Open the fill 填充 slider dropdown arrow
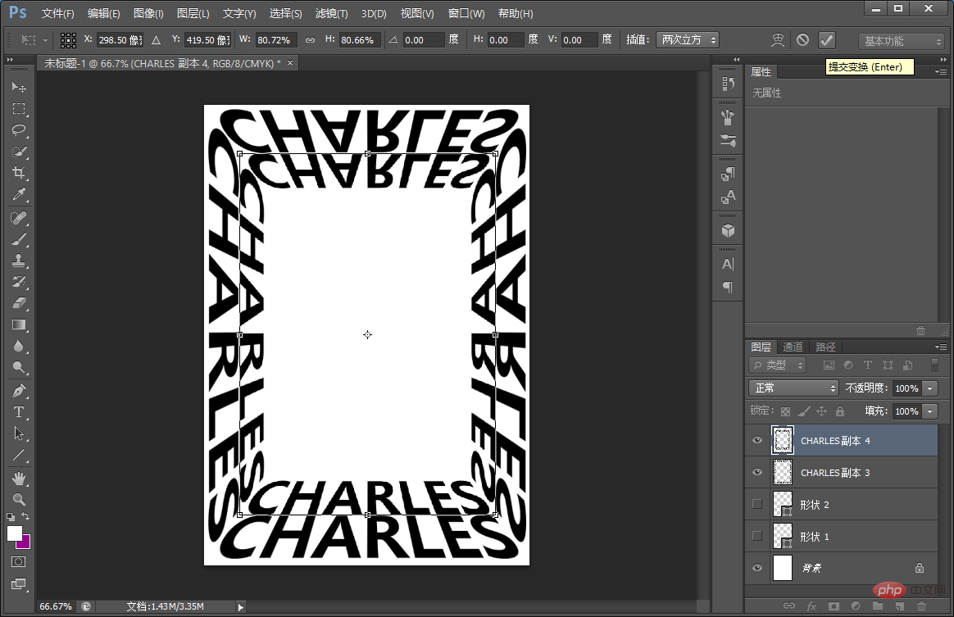954x617 pixels. [929, 411]
